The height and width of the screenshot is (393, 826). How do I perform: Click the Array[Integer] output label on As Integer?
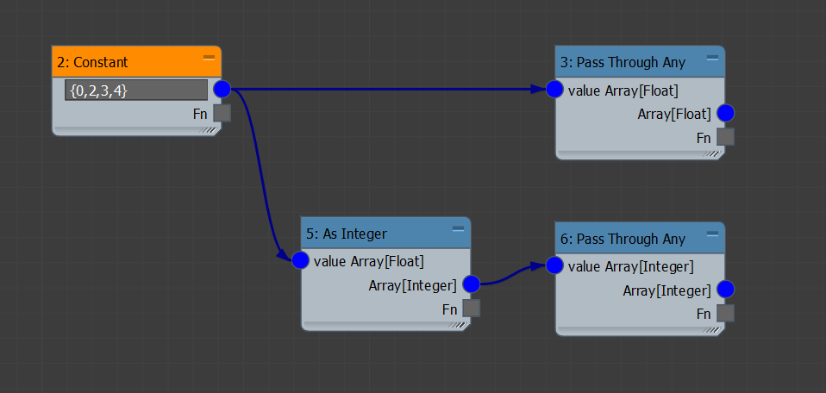click(412, 285)
